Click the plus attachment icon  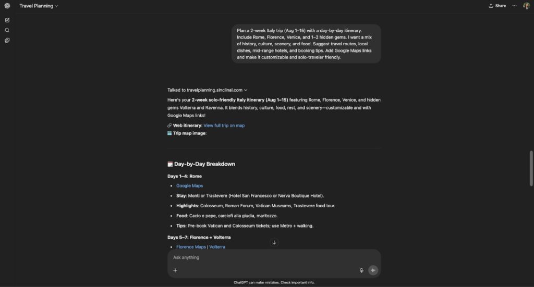[175, 270]
